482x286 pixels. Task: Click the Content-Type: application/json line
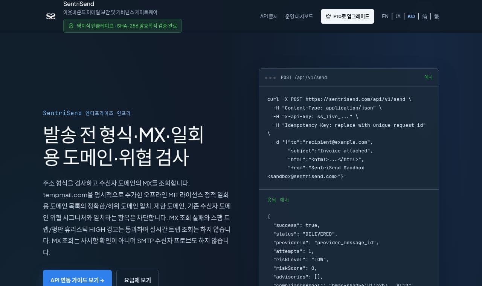(328, 108)
